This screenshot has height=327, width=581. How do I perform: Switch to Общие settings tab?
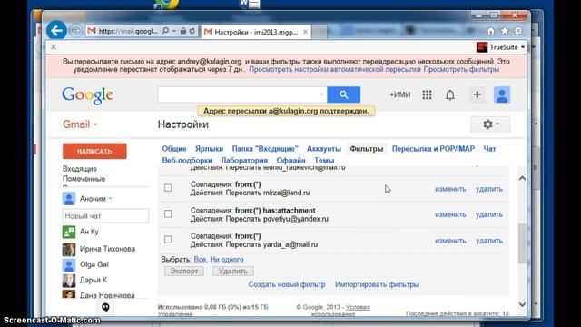coord(174,149)
